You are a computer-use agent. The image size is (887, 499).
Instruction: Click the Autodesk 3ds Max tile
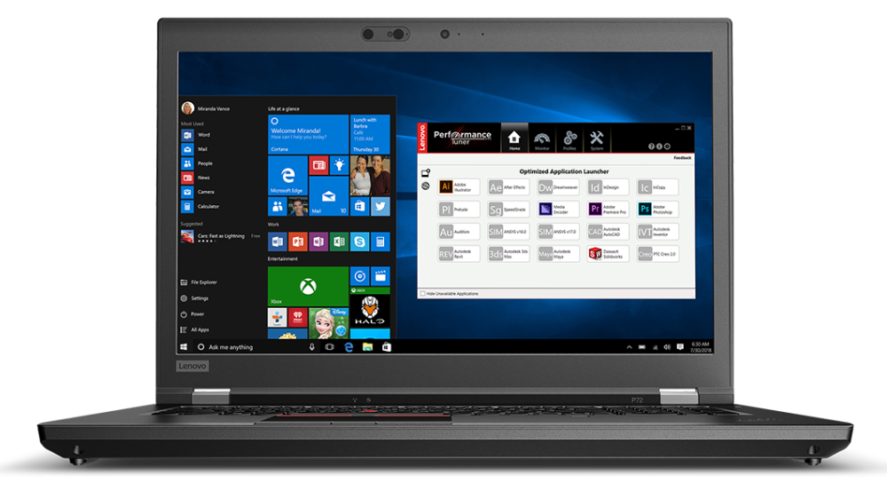click(x=508, y=254)
